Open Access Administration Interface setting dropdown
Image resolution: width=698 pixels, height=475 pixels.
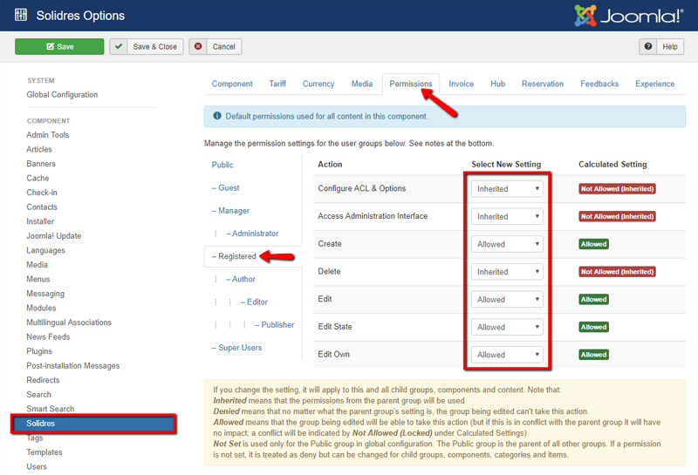point(507,216)
